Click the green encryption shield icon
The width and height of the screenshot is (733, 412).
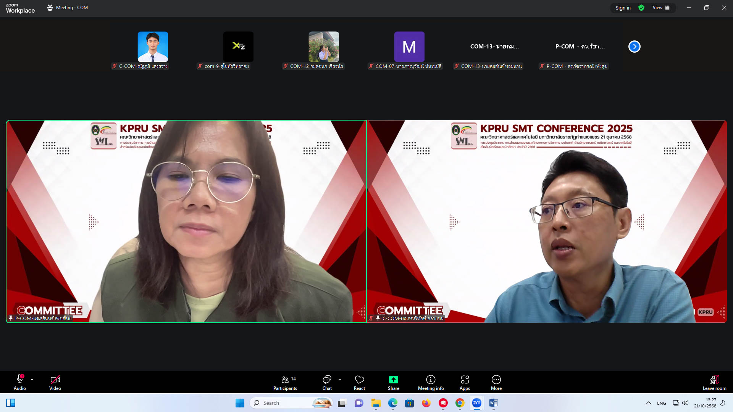tap(641, 8)
